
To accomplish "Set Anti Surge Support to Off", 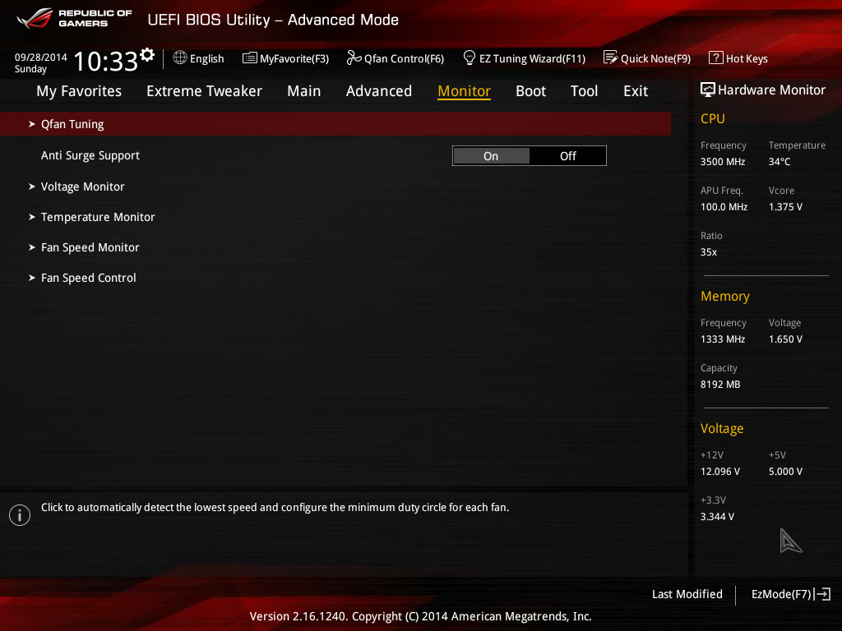I will (567, 156).
